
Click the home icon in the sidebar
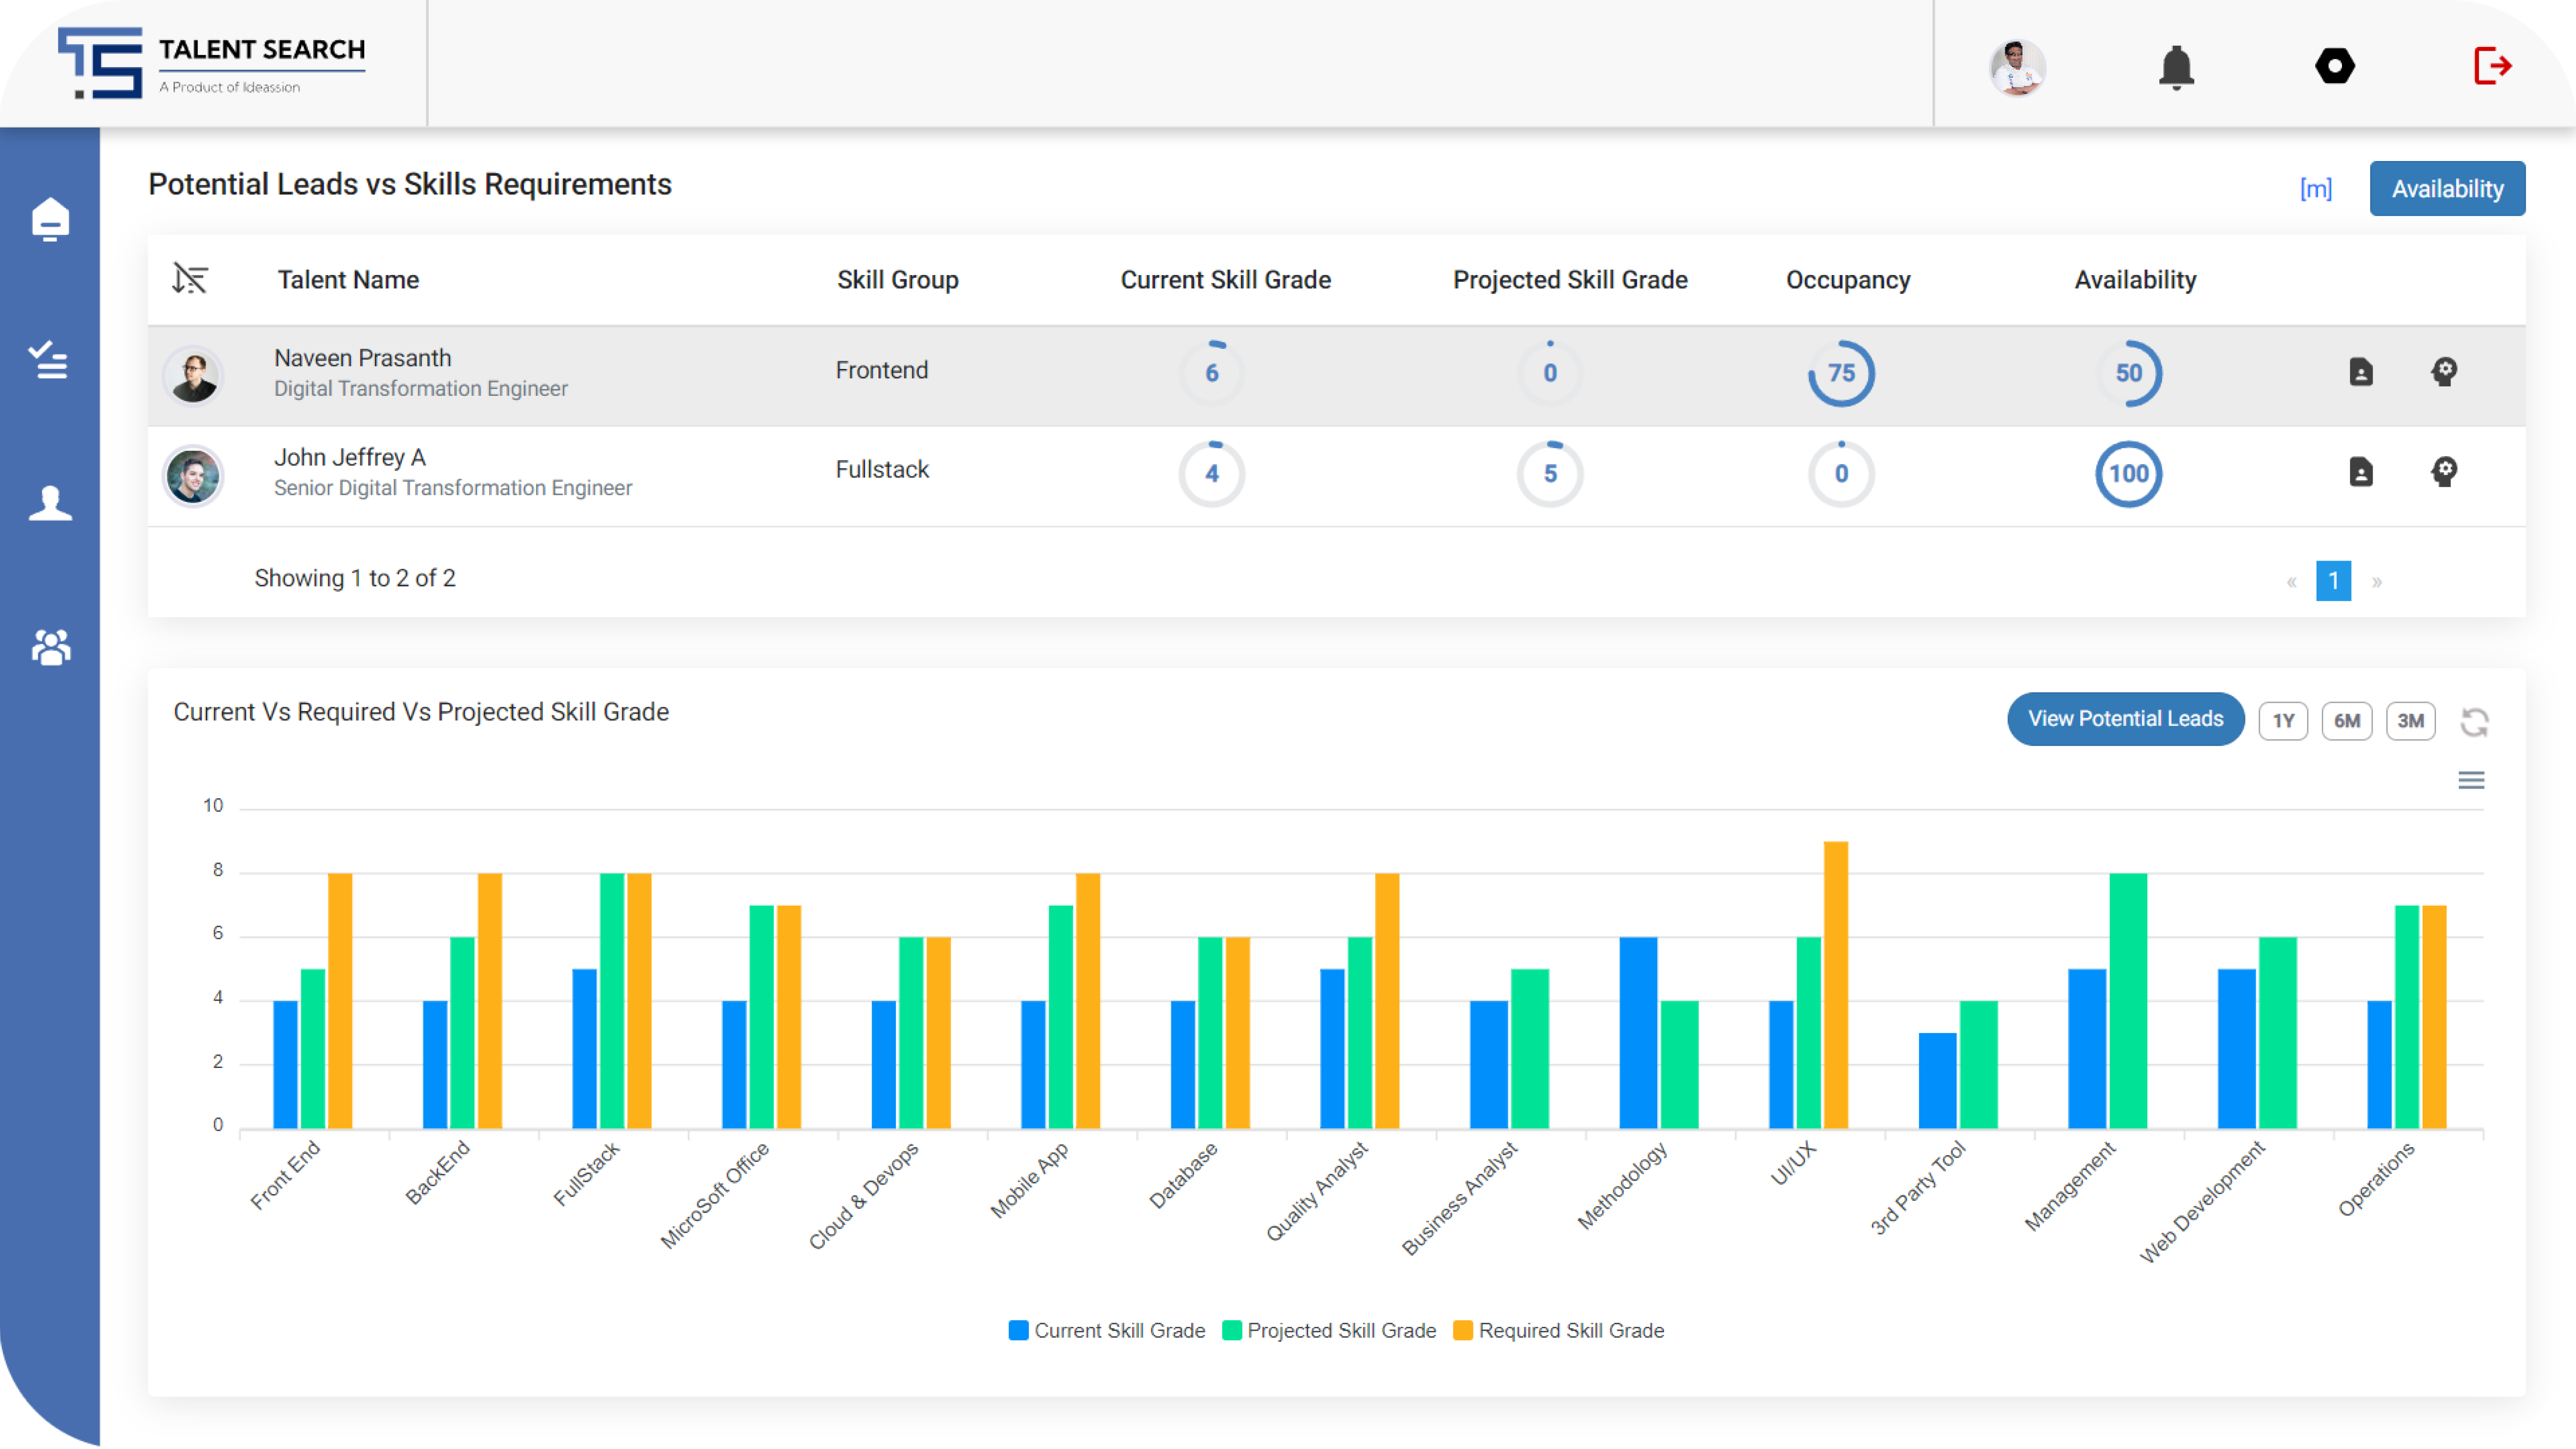click(x=50, y=219)
